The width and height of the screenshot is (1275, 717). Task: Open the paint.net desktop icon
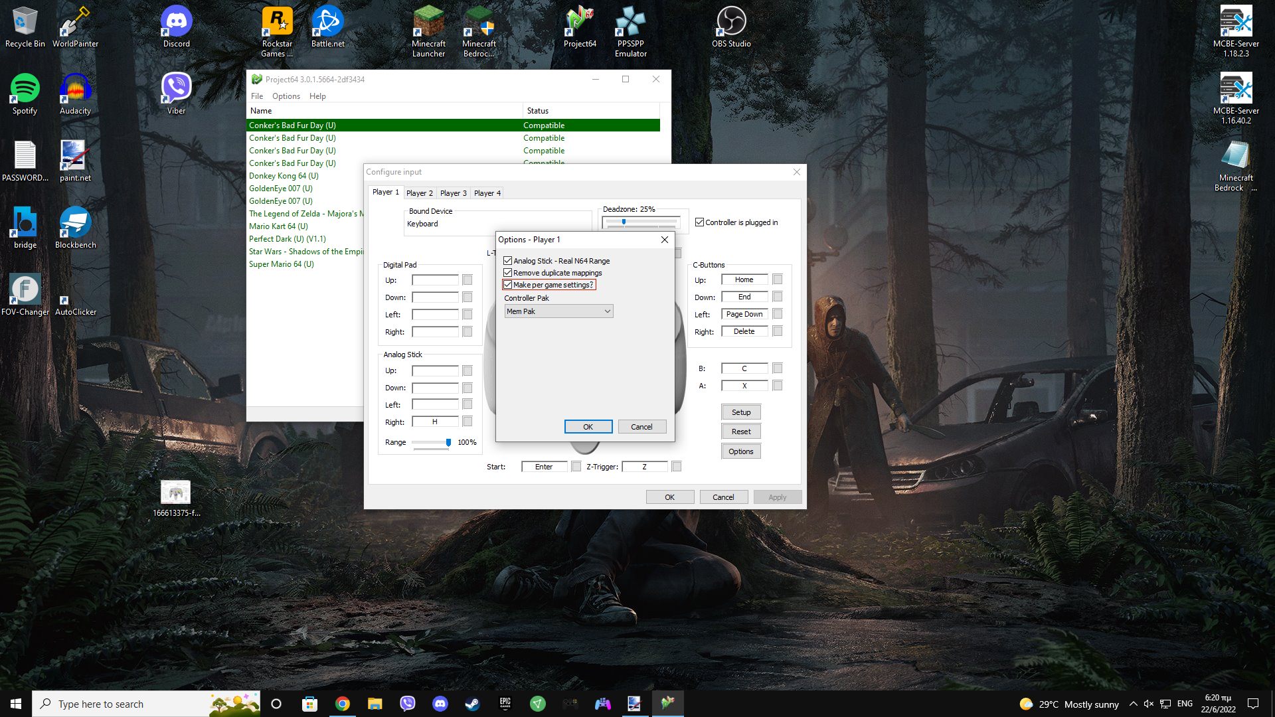point(75,161)
